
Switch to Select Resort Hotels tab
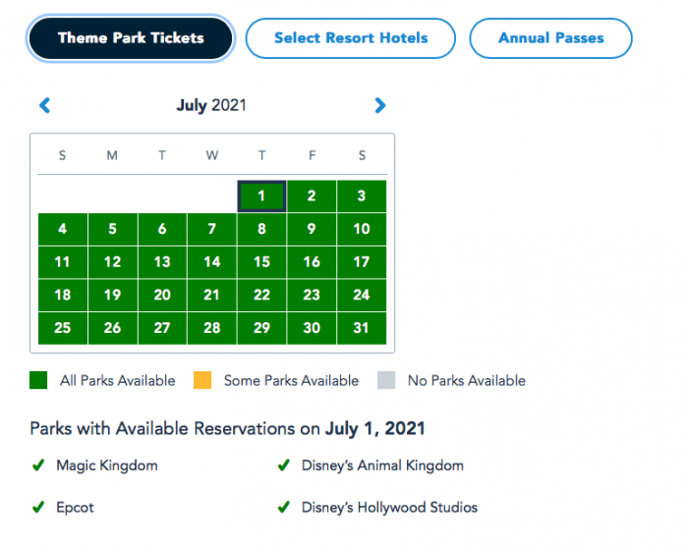[351, 39]
